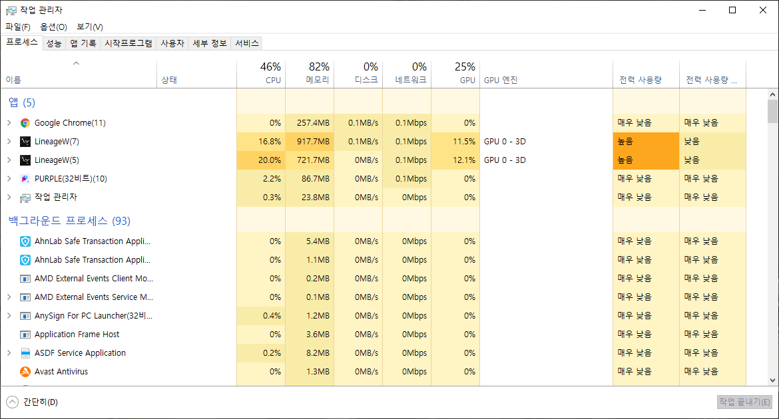Switch to the 세부 정보 tab
Screen dimensions: 779x419
coord(210,44)
